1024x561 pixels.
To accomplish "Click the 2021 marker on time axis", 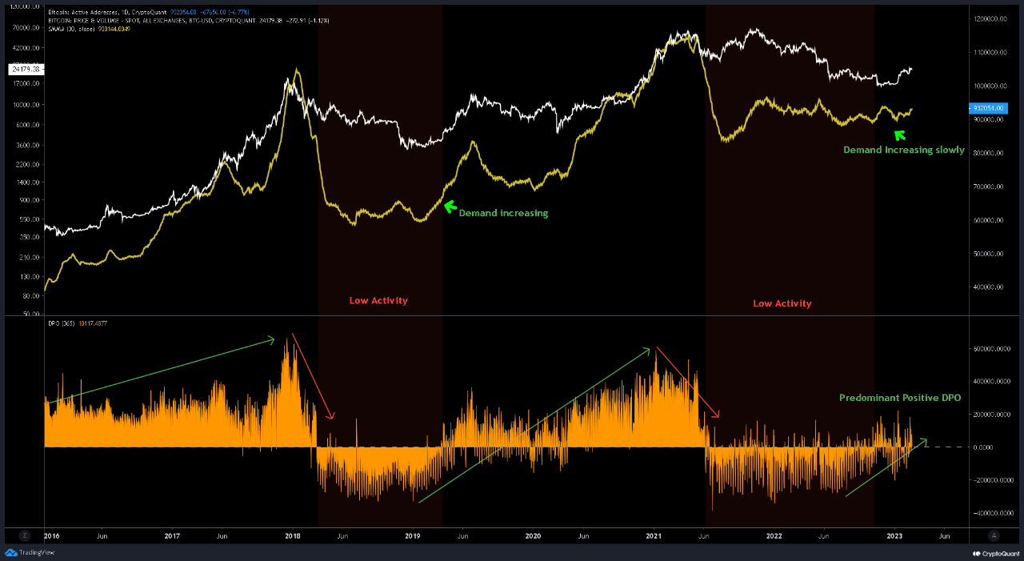I will point(653,535).
